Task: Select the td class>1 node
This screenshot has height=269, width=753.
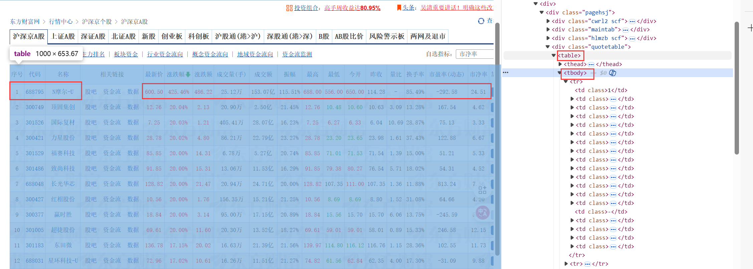Action: pos(601,90)
